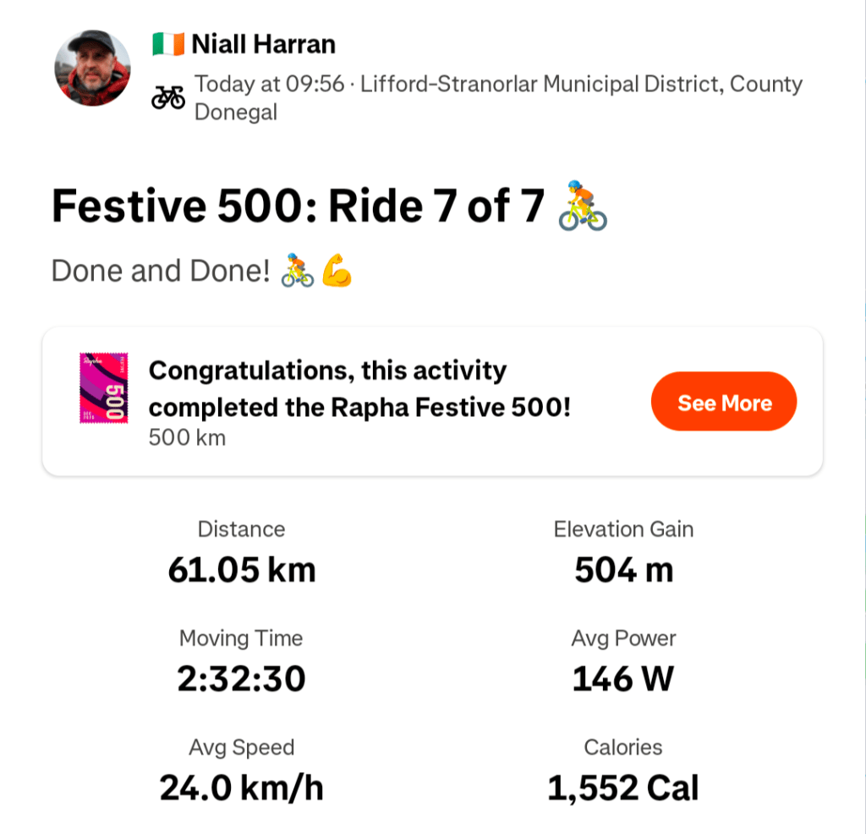Click the Moving Time value 2:32:30
The height and width of the screenshot is (834, 866).
click(241, 678)
